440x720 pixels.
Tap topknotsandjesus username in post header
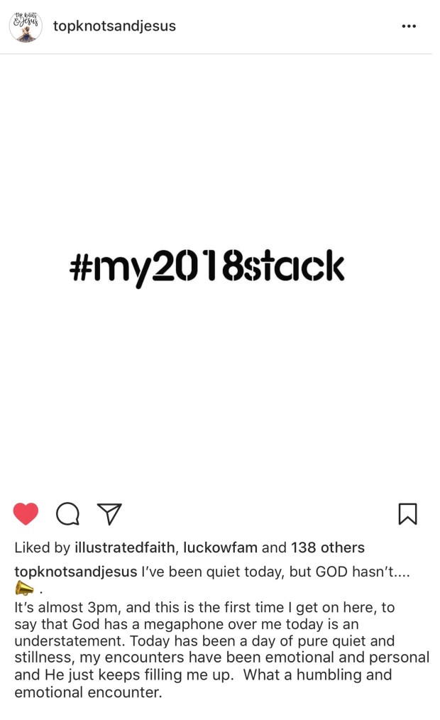tap(114, 26)
